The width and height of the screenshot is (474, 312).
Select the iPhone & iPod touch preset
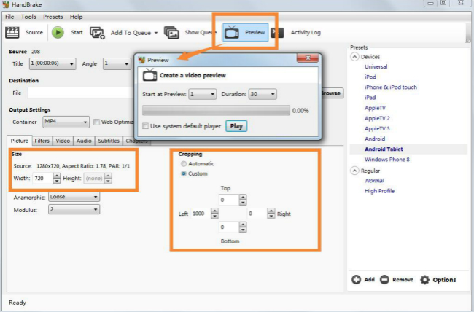tap(391, 87)
